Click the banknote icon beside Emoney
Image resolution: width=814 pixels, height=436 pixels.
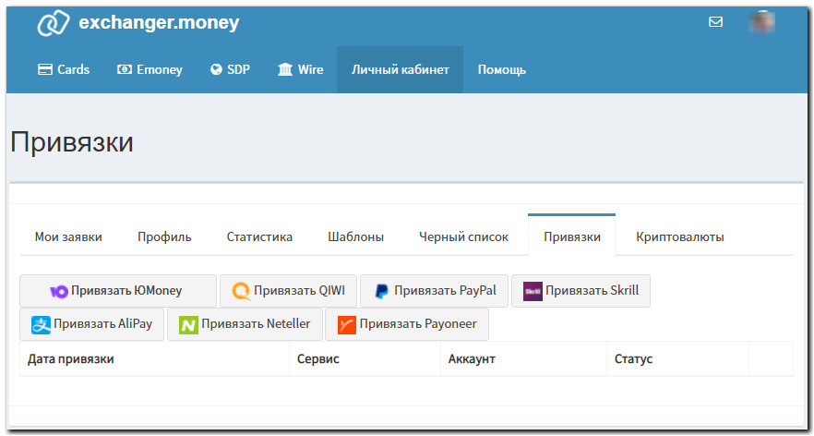click(x=125, y=69)
